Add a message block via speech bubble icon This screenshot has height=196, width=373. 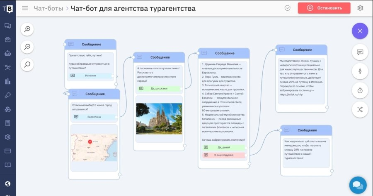pyautogui.click(x=360, y=52)
